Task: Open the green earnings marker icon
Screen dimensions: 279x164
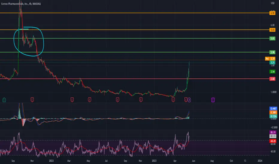Action: [4, 100]
